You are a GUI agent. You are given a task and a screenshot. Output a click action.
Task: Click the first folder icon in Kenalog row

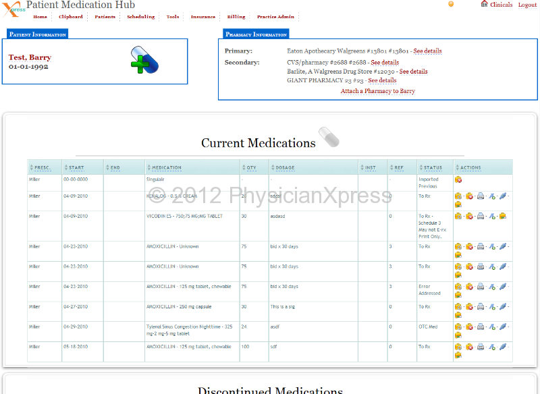click(458, 196)
